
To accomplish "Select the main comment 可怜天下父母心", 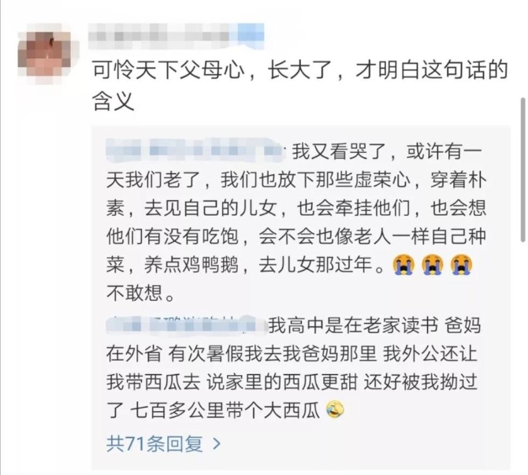I will click(299, 86).
